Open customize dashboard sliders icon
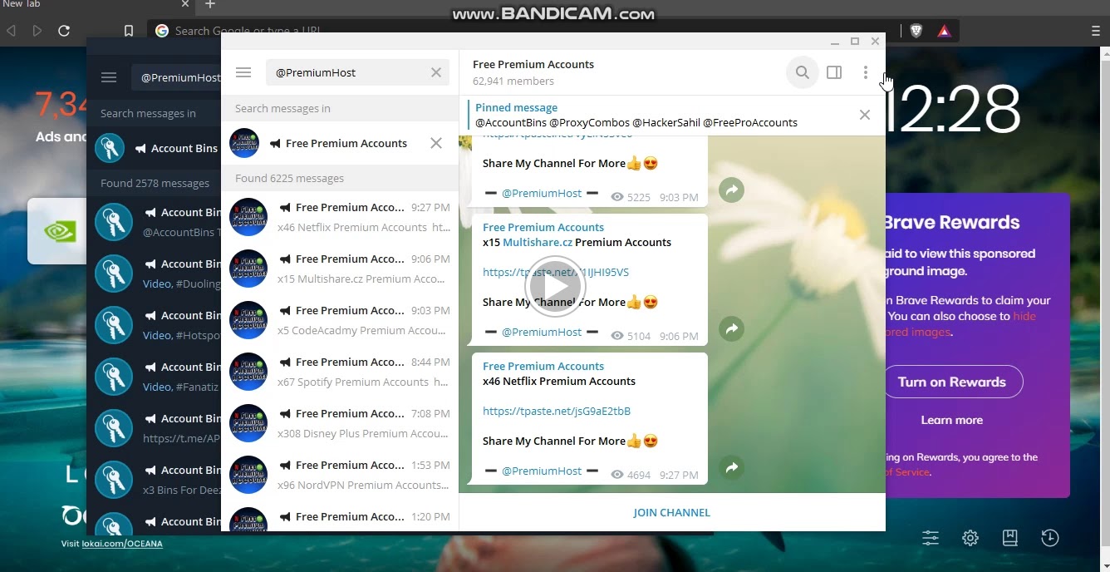 [x=931, y=538]
